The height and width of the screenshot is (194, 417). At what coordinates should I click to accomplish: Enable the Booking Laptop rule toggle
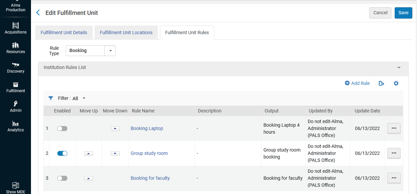62,128
